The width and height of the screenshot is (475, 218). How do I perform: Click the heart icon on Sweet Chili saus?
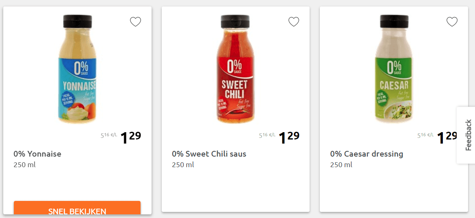coord(294,22)
